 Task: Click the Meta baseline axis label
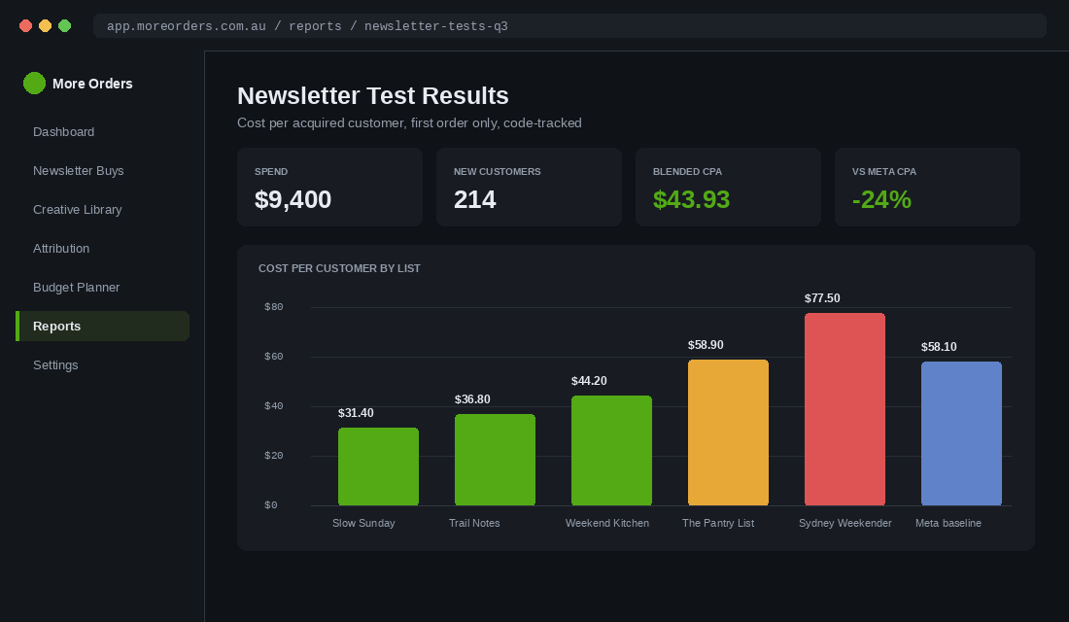(948, 523)
